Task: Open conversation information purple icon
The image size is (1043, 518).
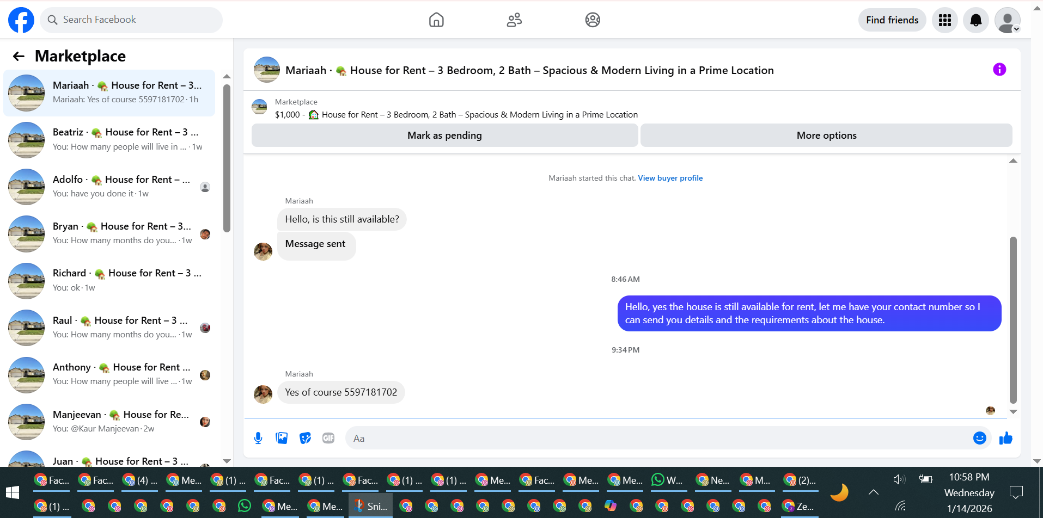Action: tap(999, 70)
